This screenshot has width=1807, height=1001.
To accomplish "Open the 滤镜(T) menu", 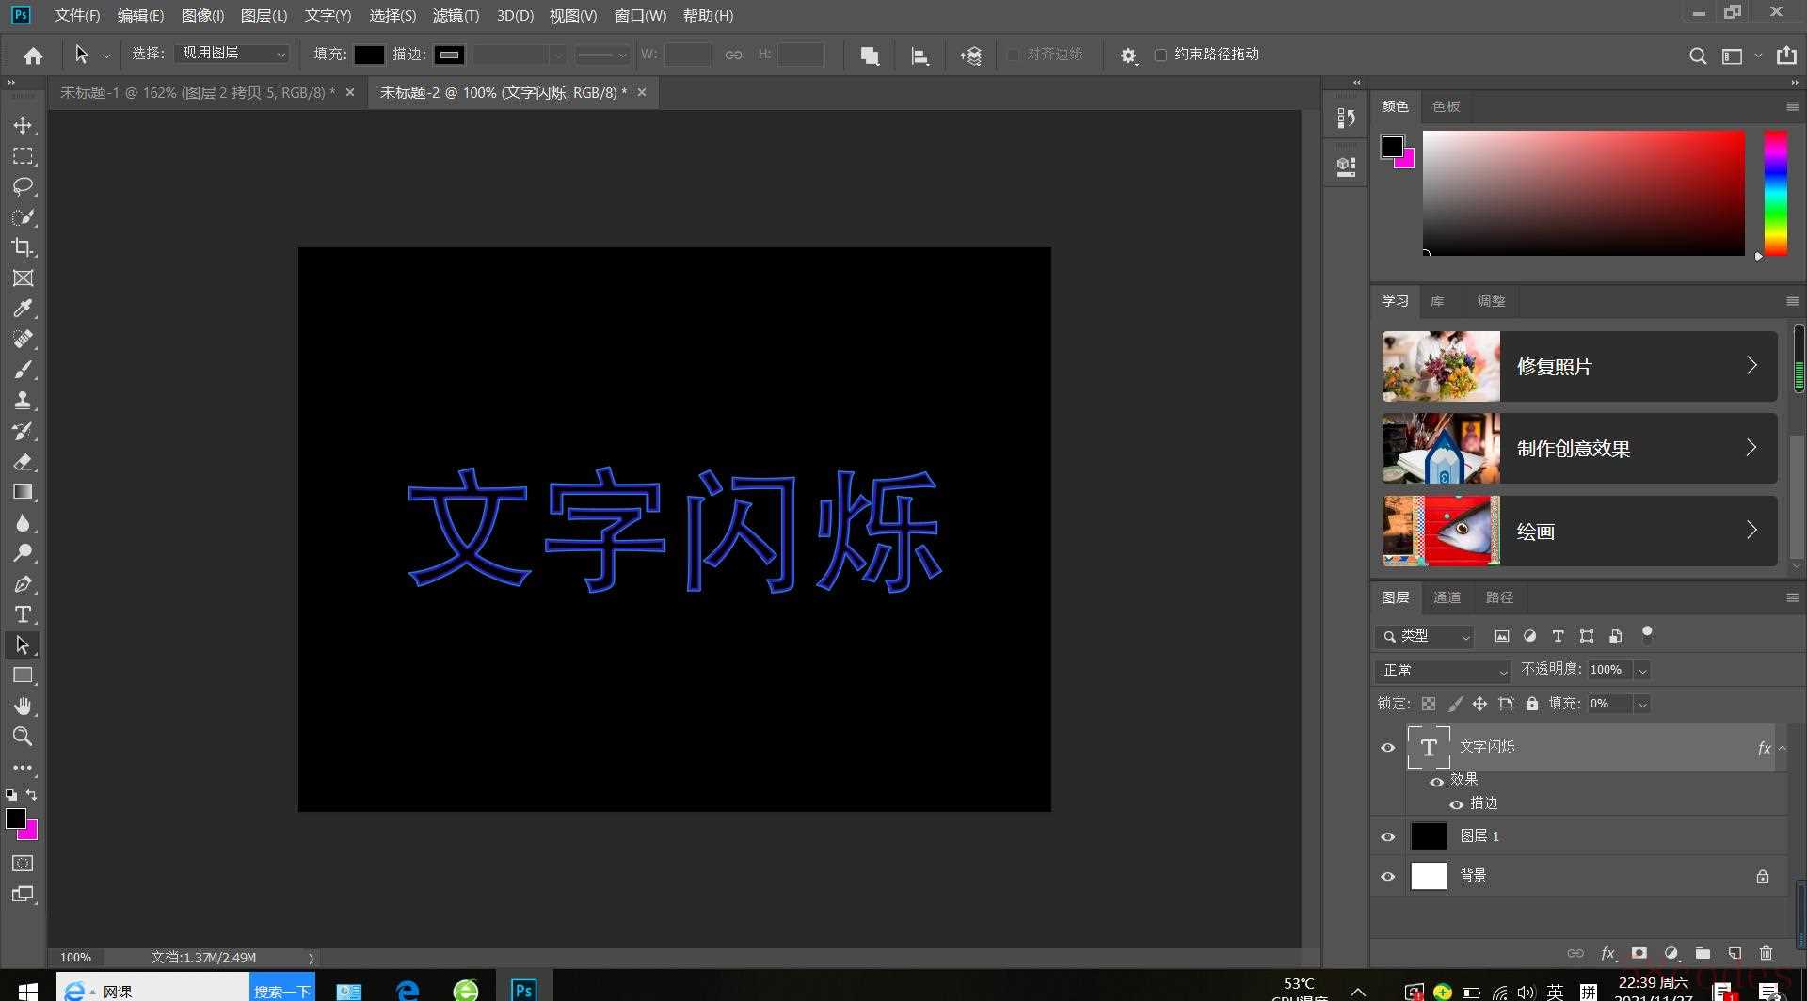I will pyautogui.click(x=456, y=15).
